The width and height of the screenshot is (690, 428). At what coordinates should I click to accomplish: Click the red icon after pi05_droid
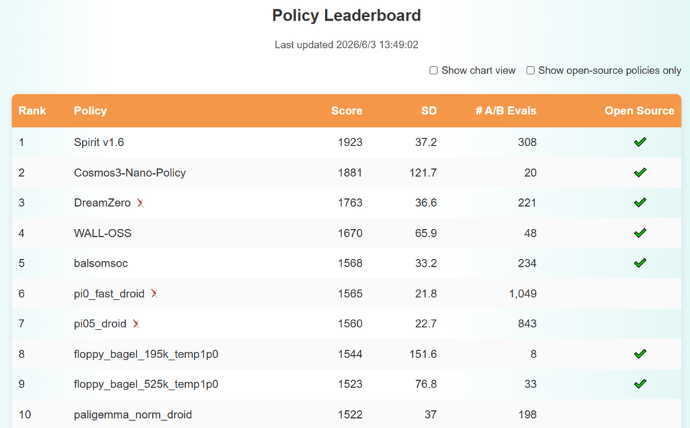tap(136, 324)
